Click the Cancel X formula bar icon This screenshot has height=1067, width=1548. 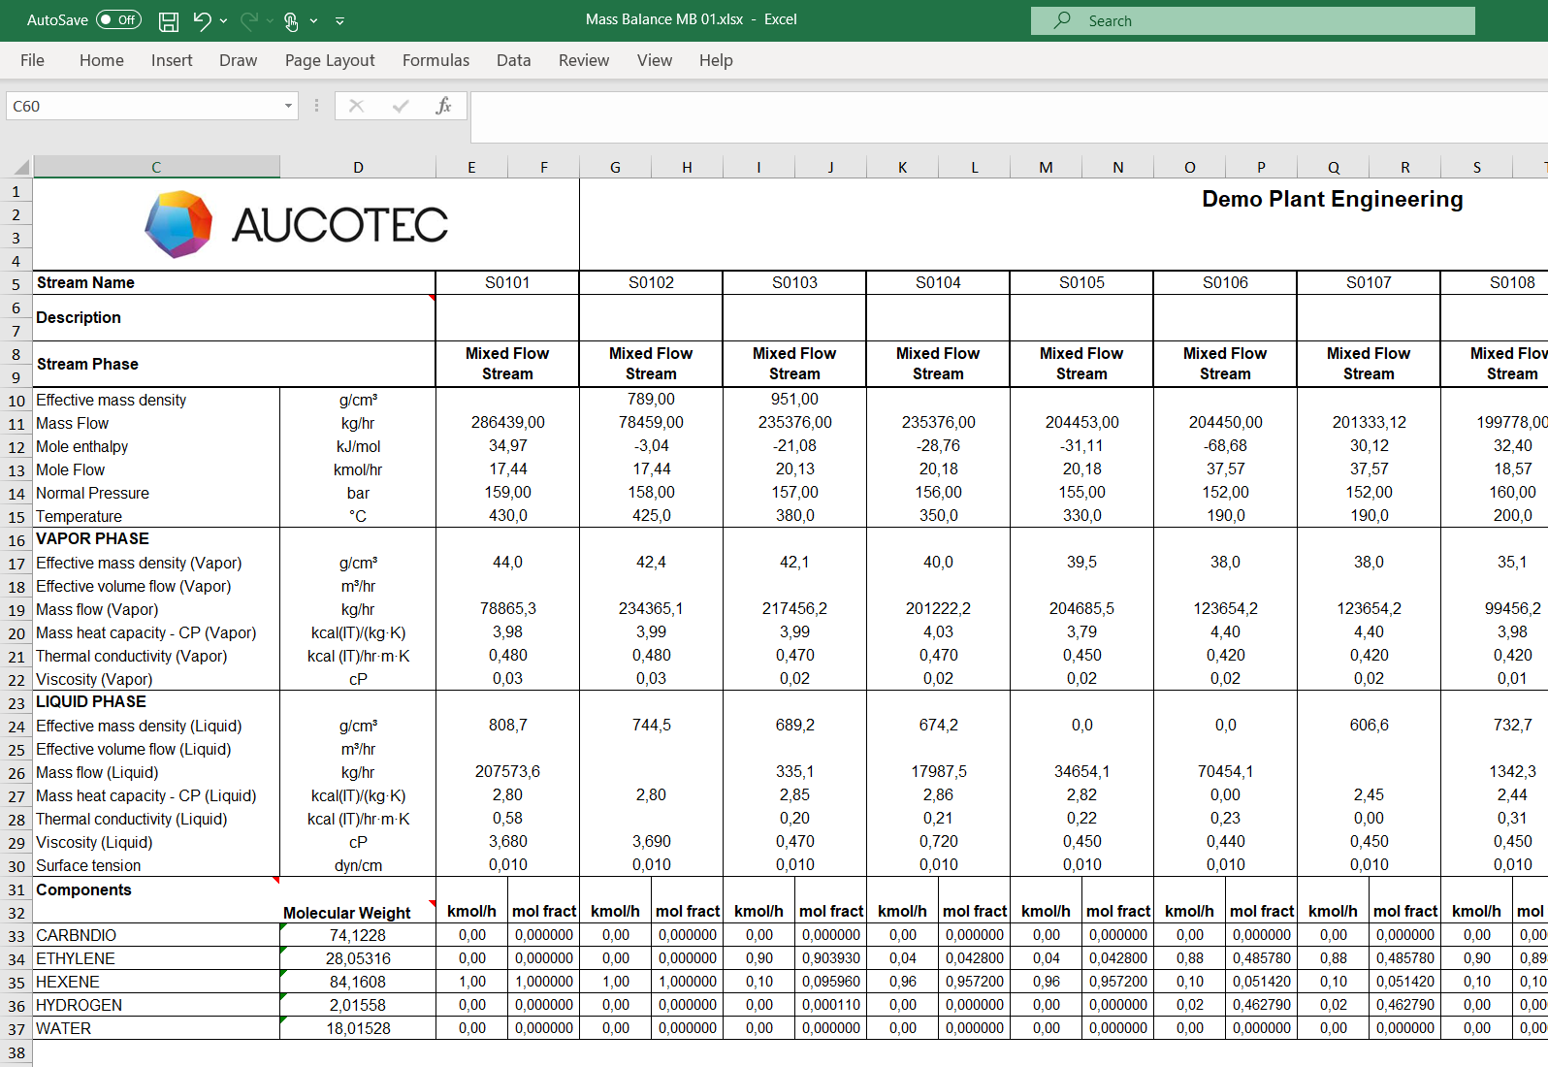click(356, 106)
